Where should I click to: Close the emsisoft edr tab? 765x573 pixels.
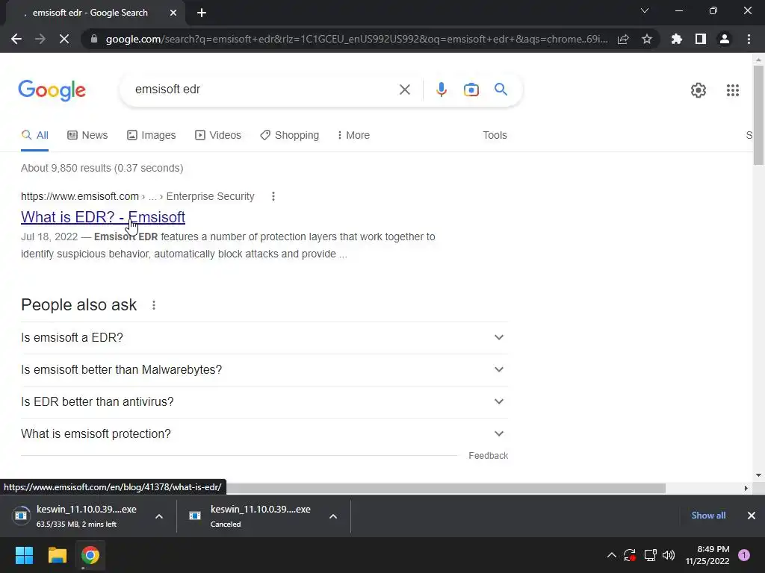click(173, 13)
